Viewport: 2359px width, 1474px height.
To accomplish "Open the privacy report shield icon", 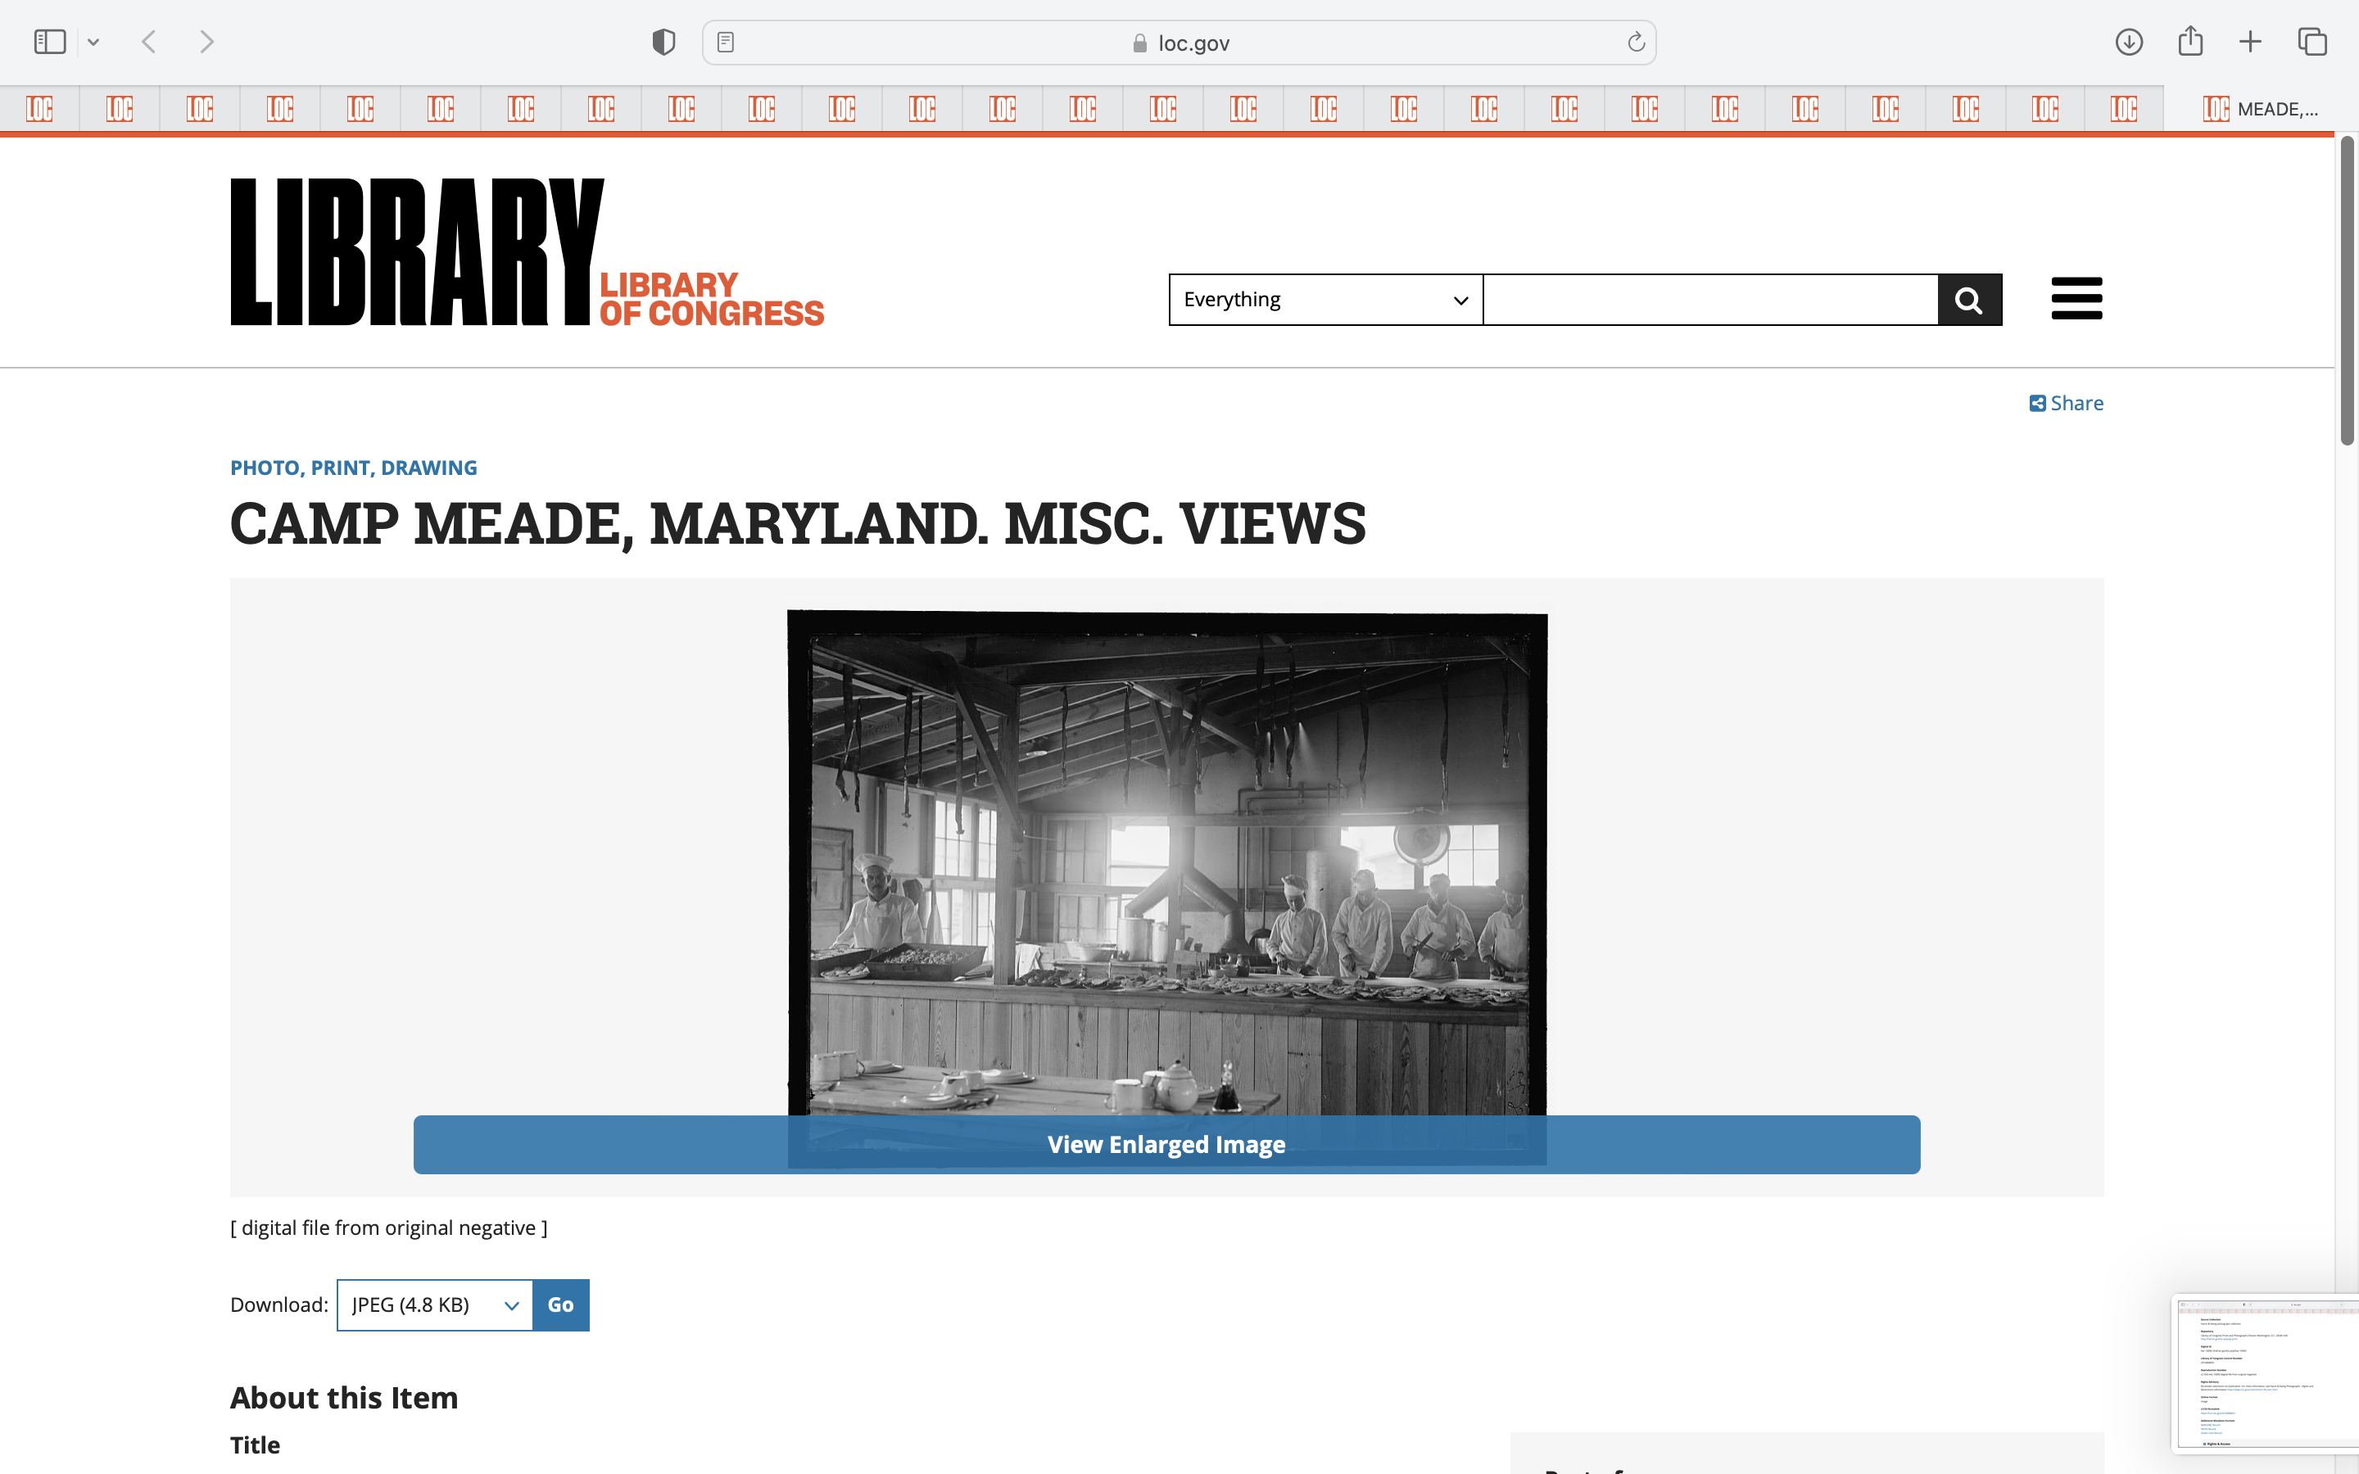I will point(663,42).
